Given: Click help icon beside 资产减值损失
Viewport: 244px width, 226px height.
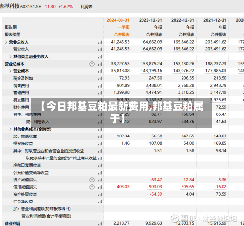Looking at the screenshot, I should (92, 180).
